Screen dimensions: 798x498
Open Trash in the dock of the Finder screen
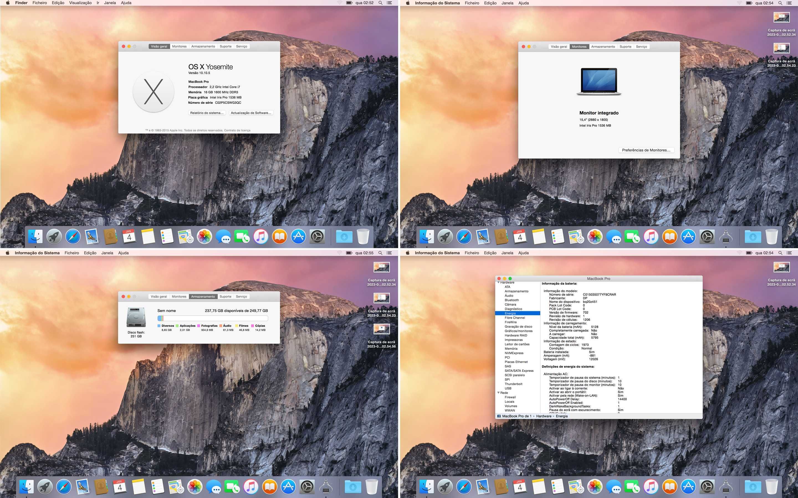pos(363,237)
